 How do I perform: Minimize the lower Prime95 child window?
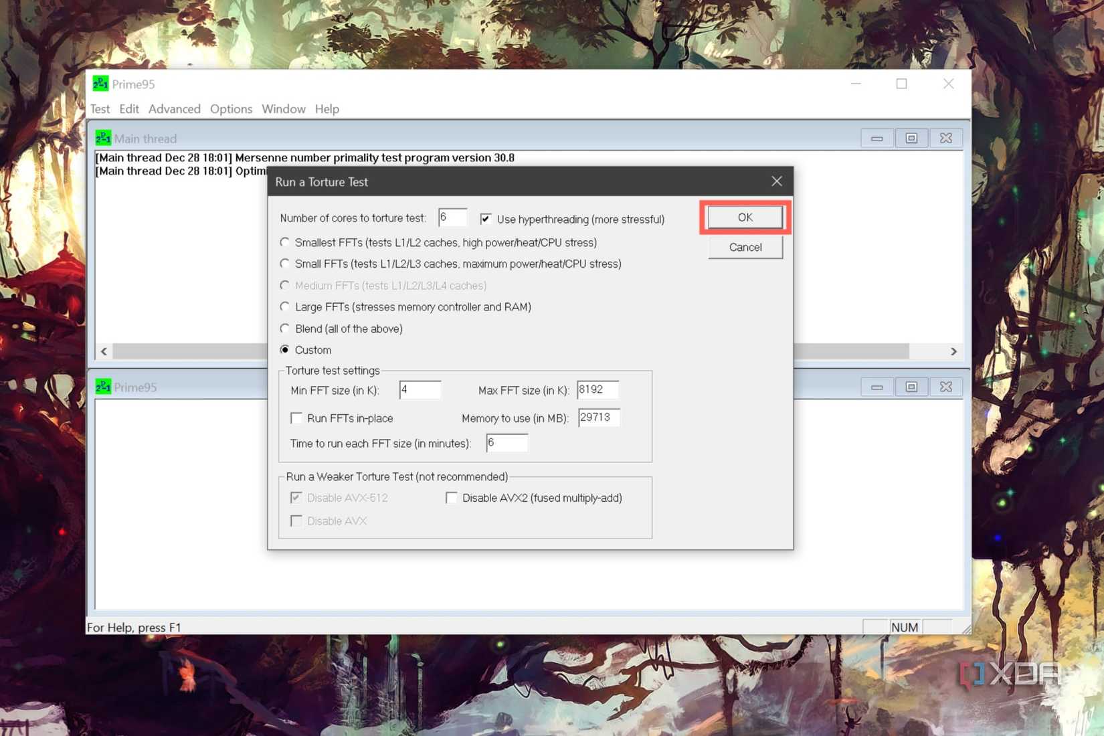coord(877,387)
